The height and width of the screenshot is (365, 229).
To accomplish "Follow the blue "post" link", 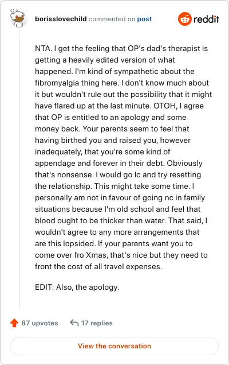I will (x=144, y=19).
